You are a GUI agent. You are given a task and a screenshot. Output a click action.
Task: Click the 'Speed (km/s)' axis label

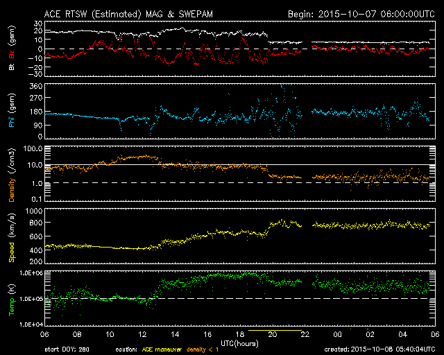pyautogui.click(x=12, y=238)
